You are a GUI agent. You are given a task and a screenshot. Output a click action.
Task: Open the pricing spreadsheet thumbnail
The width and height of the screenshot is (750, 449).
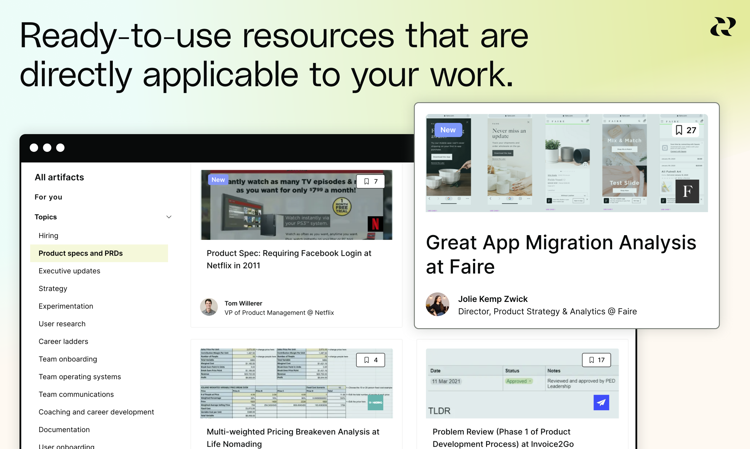297,383
